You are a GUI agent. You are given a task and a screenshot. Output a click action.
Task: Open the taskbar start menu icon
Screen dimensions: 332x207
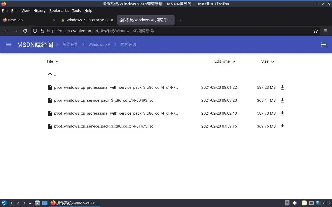4,203
